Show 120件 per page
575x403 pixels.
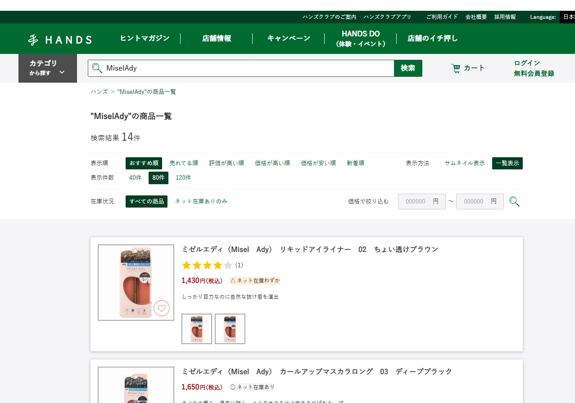[183, 177]
